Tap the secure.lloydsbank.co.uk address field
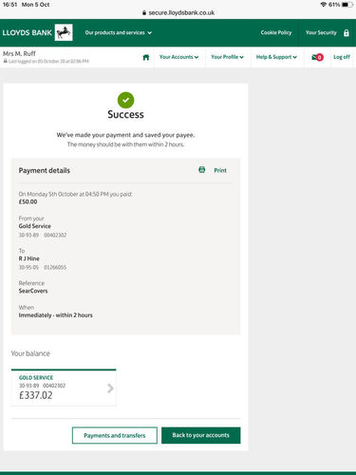 pyautogui.click(x=178, y=12)
